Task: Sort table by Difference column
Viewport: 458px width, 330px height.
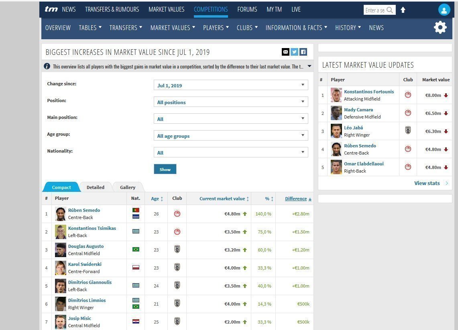Action: coord(298,199)
